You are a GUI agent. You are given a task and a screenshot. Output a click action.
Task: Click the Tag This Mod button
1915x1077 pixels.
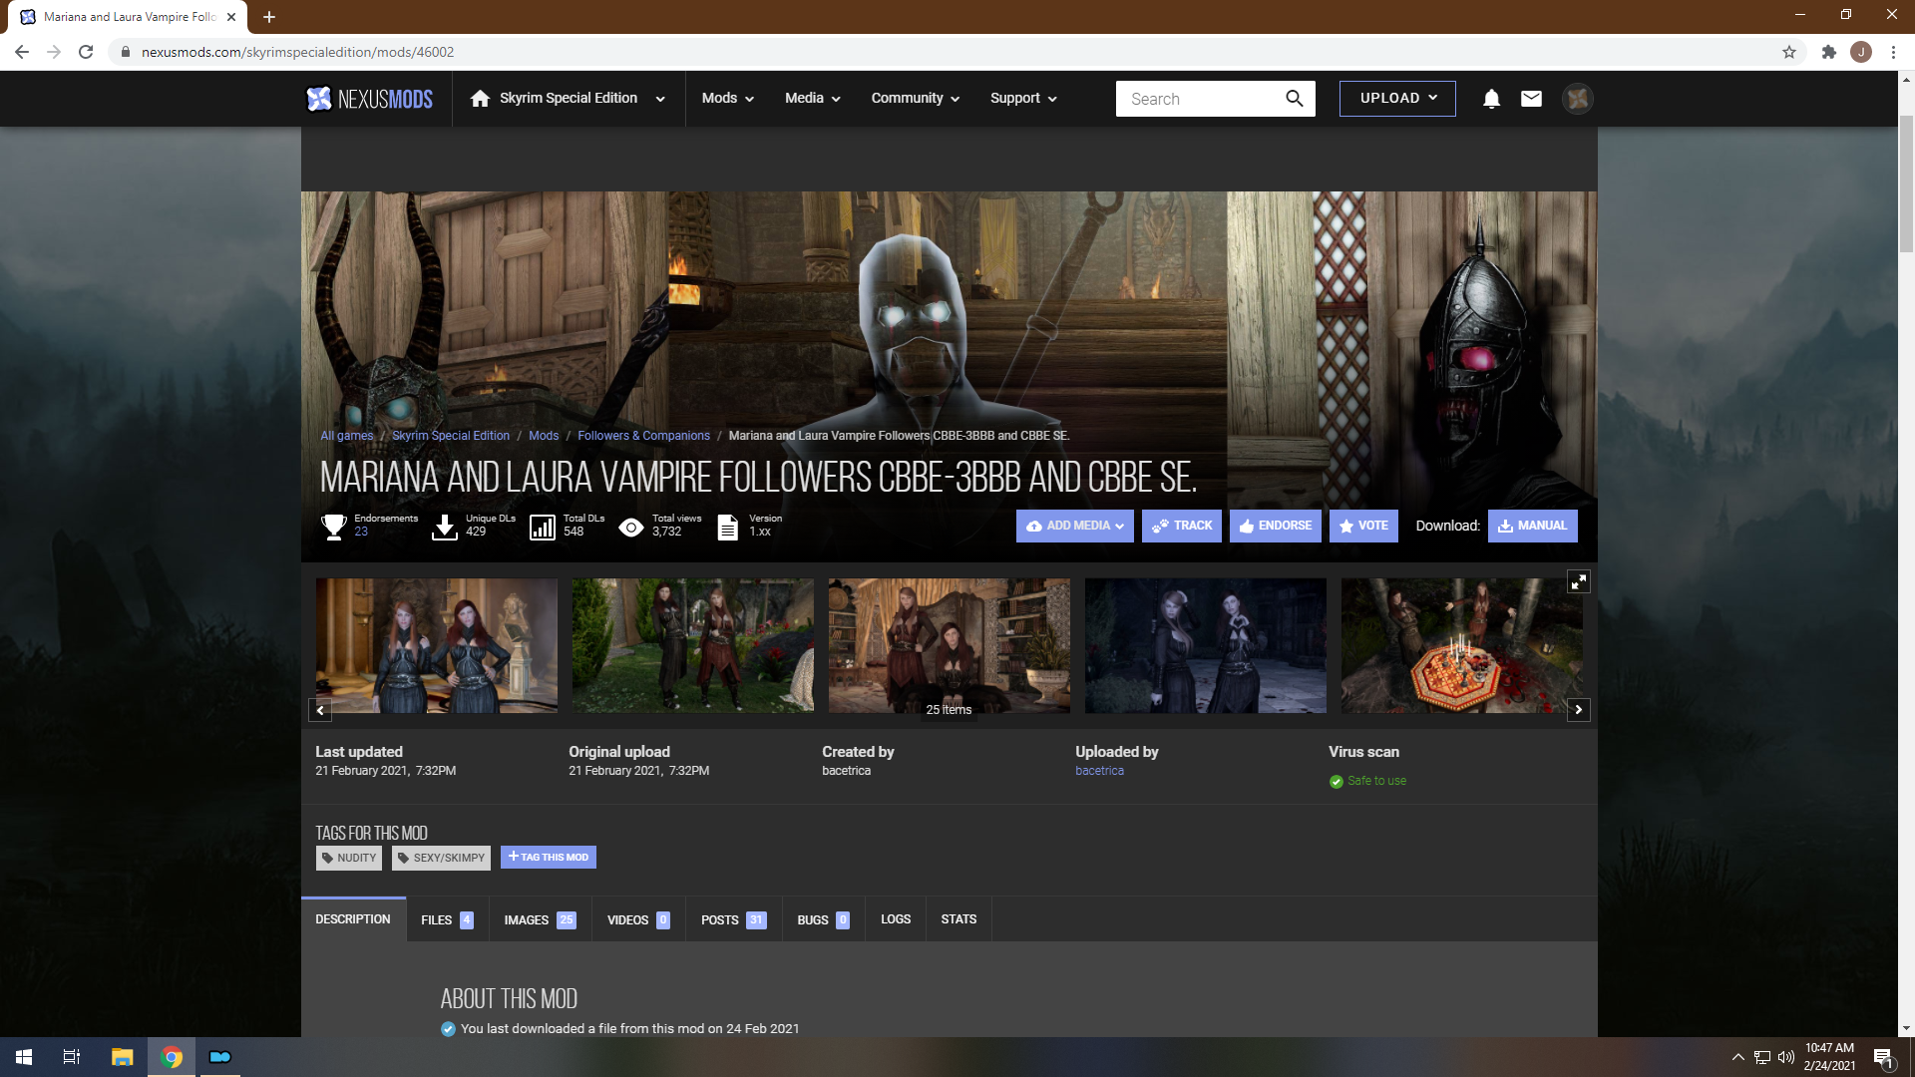[x=549, y=857]
